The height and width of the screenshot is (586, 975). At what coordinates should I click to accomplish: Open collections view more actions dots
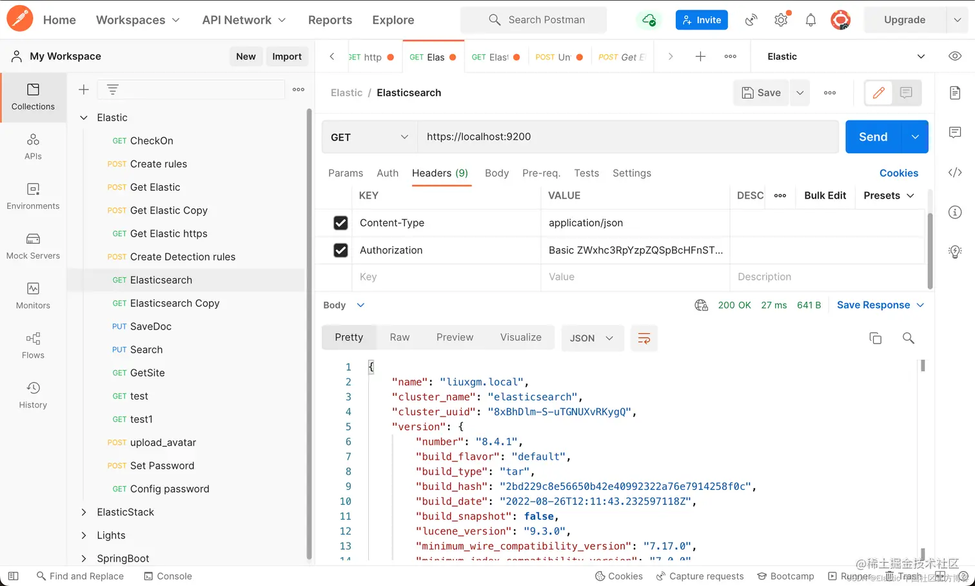click(x=299, y=90)
